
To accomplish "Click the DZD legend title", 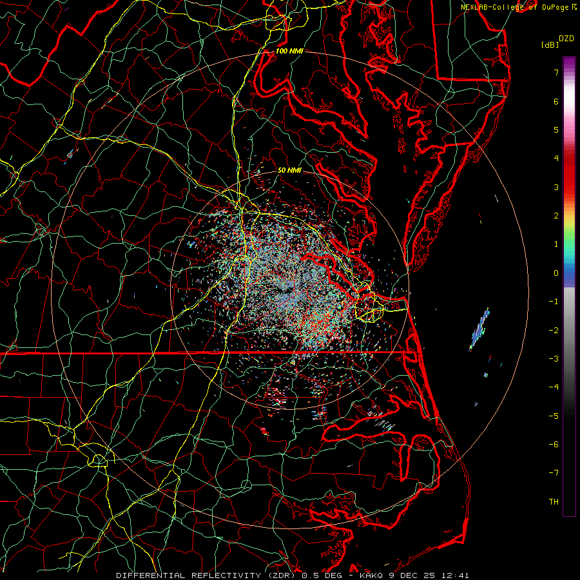I will 566,39.
